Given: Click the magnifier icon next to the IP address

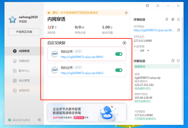Looking at the screenshot, I should (39, 120).
